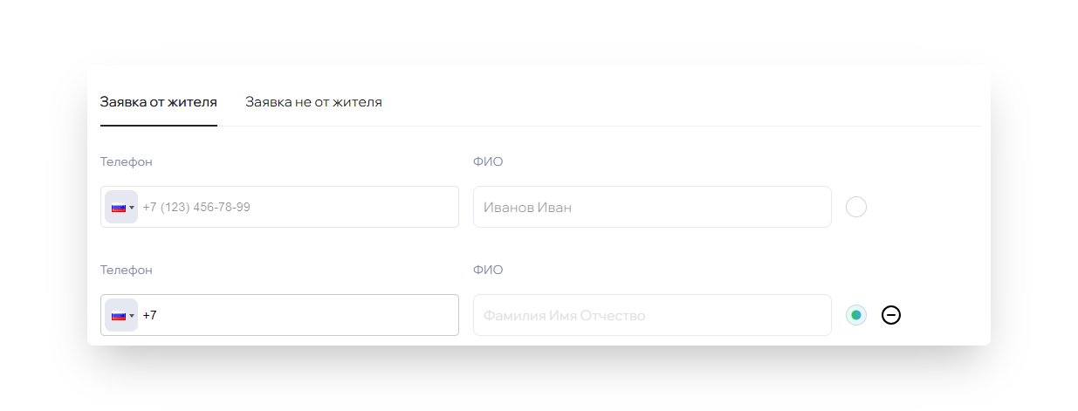1078x411 pixels.
Task: Remove second contact row via minus button
Action: click(x=890, y=315)
